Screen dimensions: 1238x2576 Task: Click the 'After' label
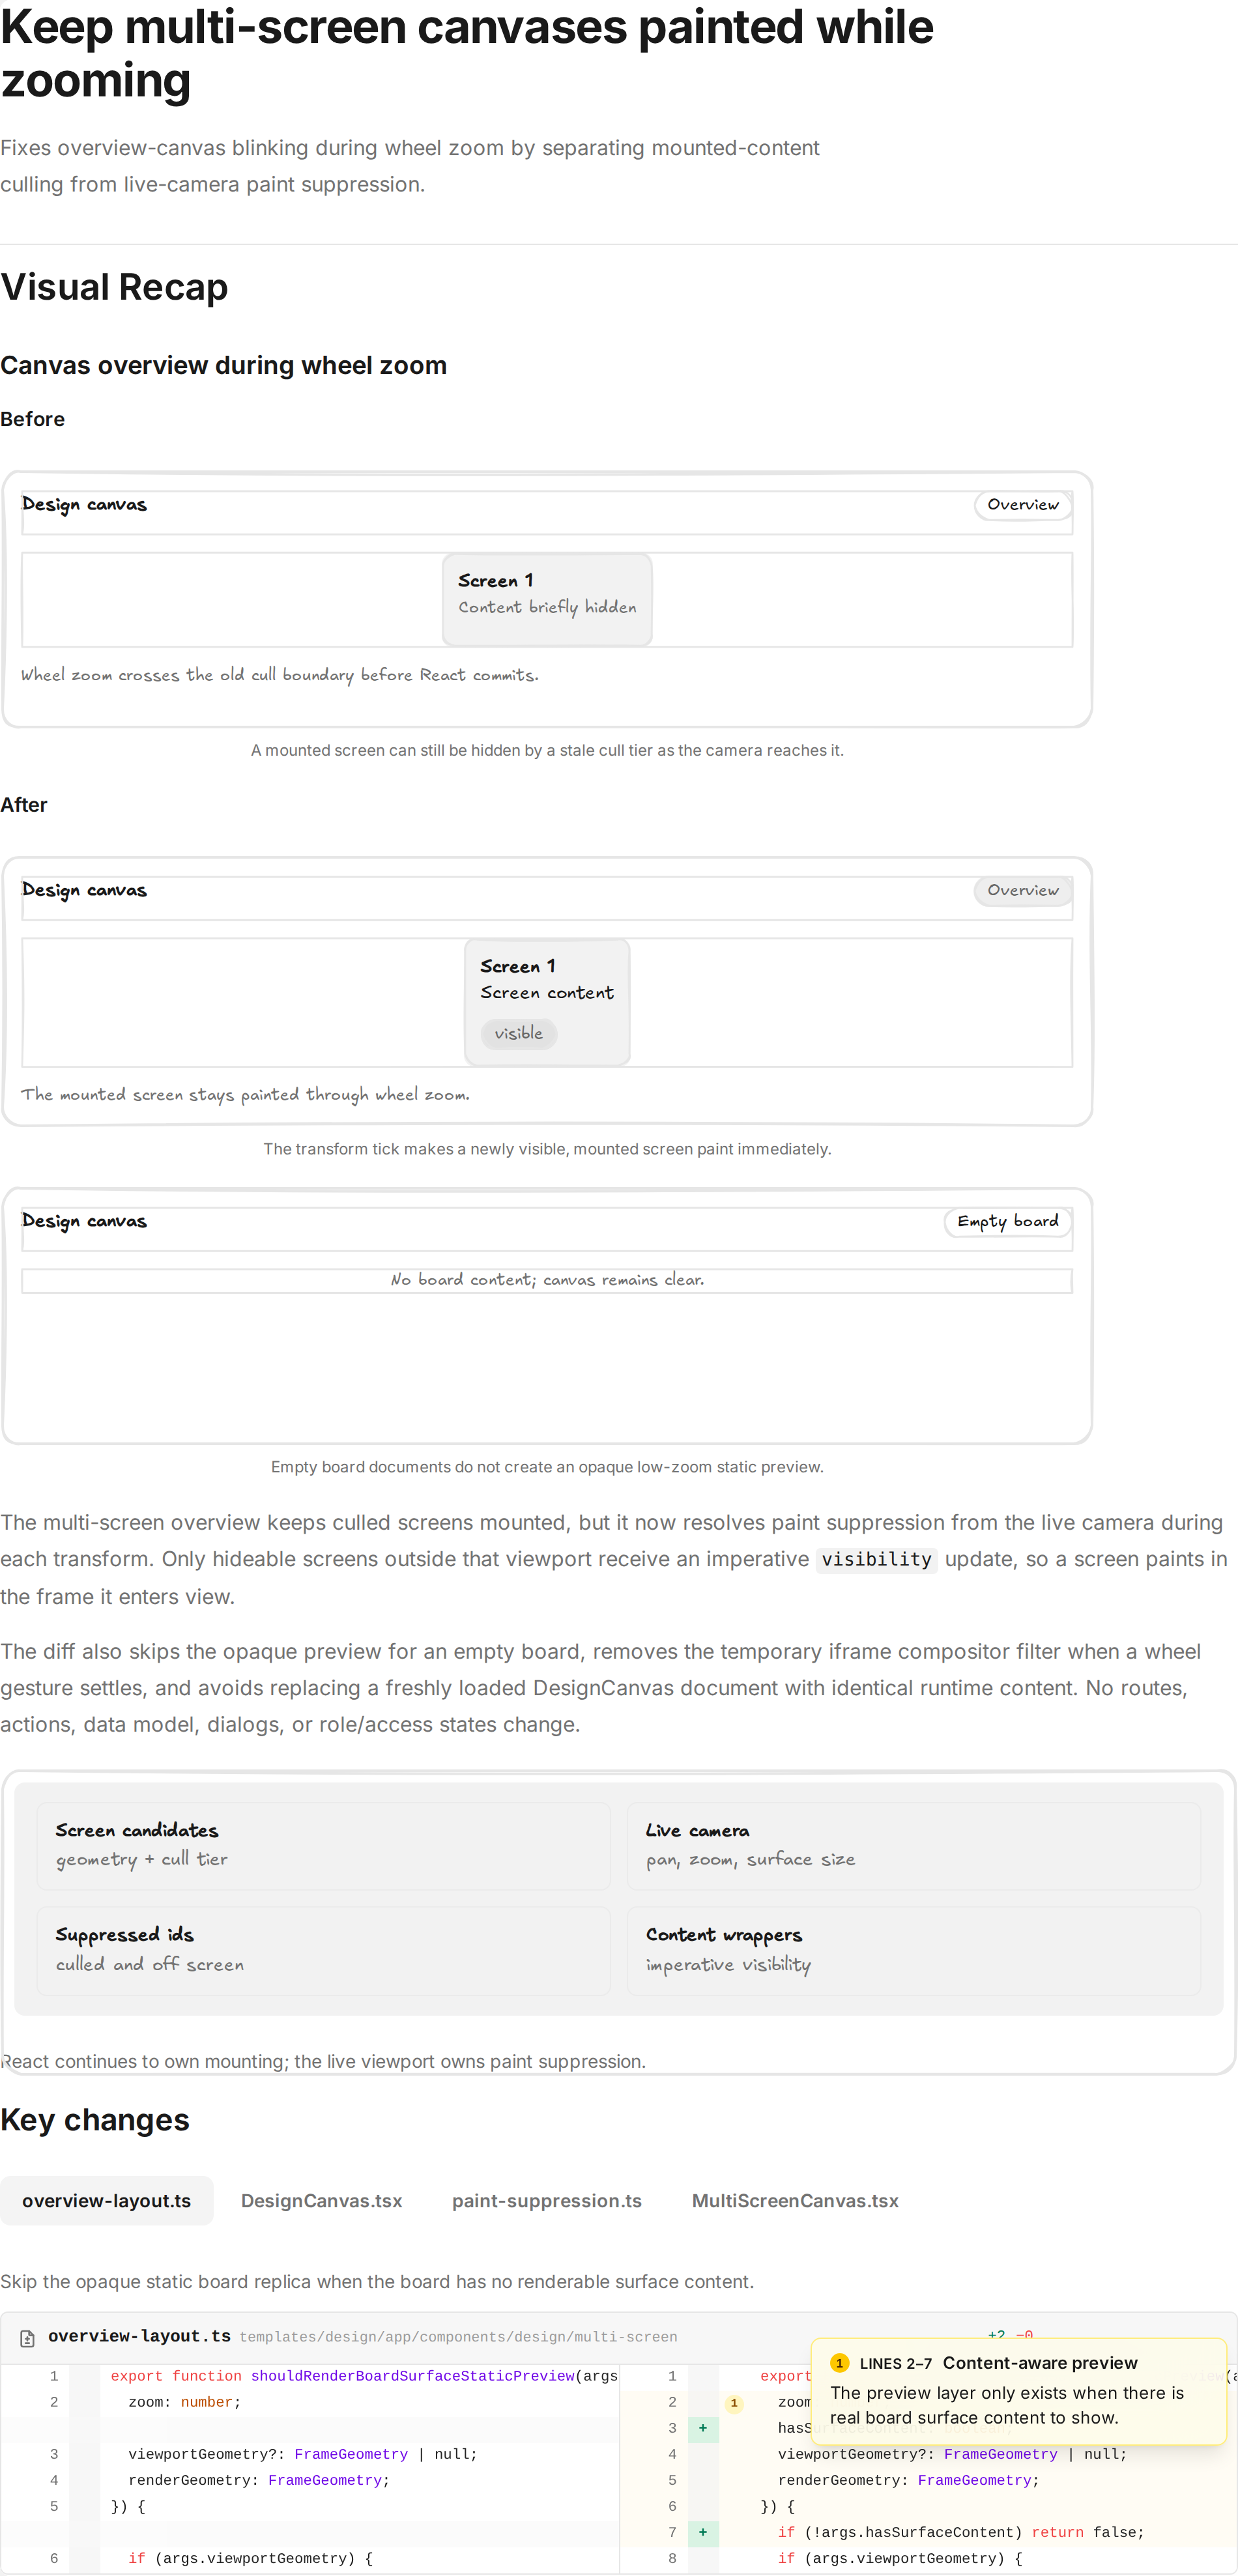23,805
